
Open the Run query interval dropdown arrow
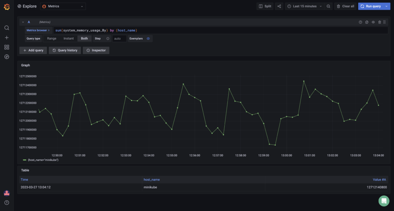[386, 6]
